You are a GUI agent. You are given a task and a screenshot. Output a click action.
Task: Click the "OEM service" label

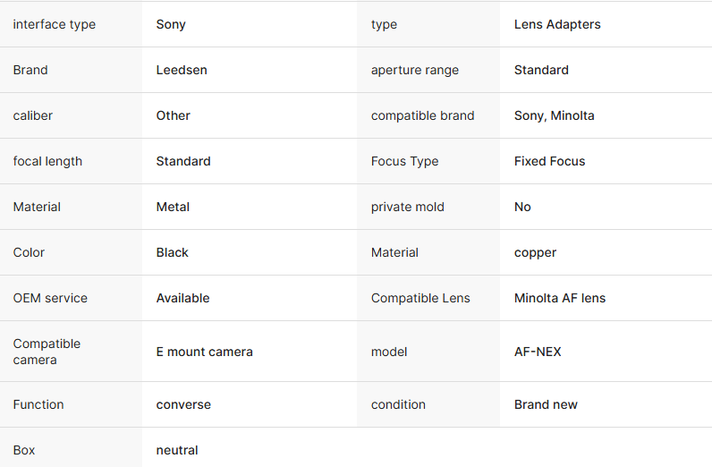pos(50,298)
